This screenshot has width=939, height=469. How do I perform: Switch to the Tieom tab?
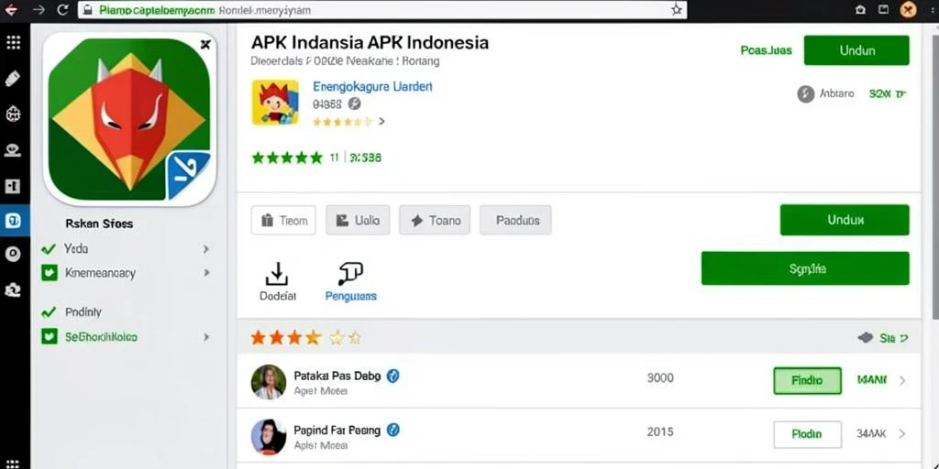pyautogui.click(x=283, y=221)
